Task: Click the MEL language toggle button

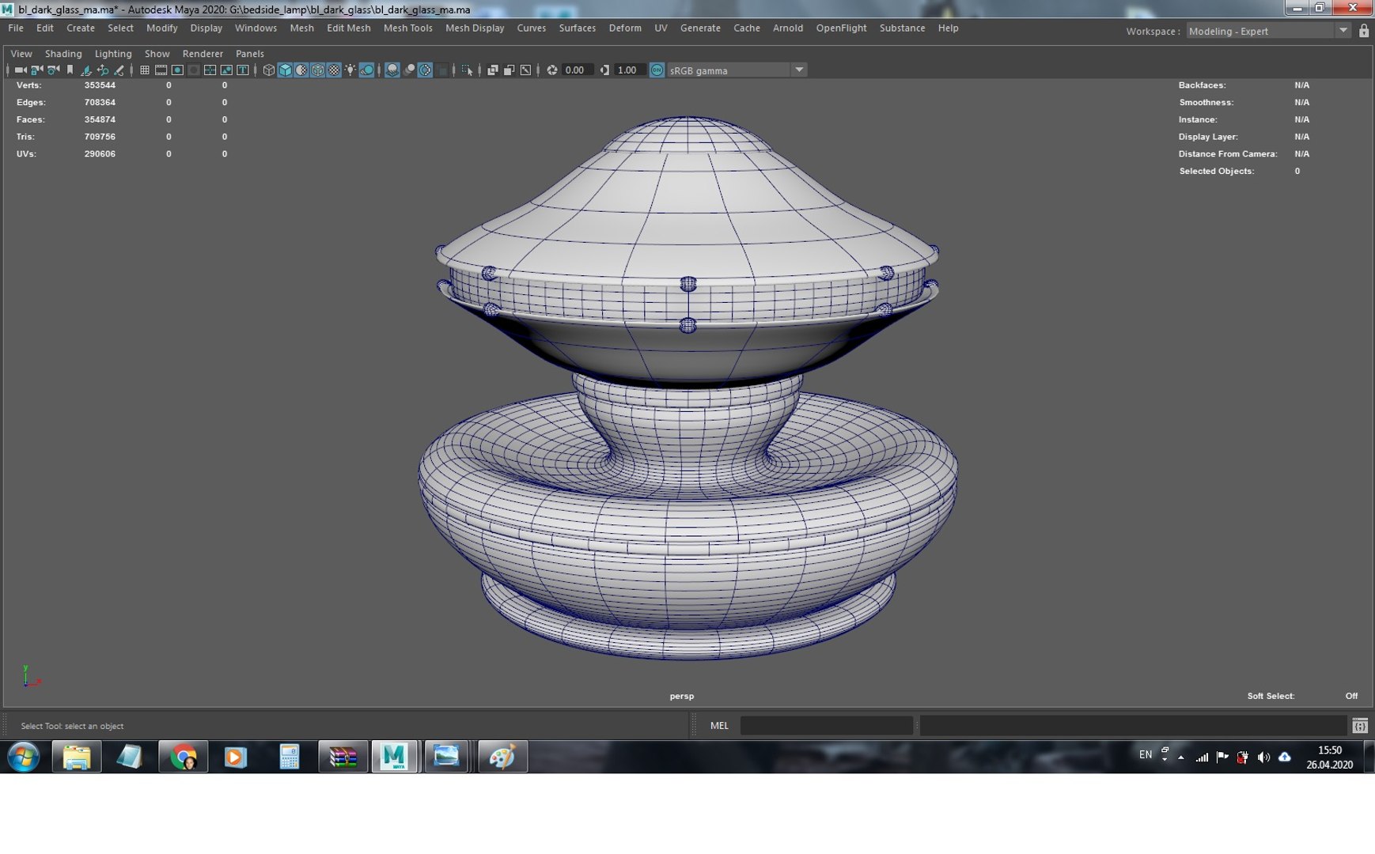Action: (x=719, y=726)
